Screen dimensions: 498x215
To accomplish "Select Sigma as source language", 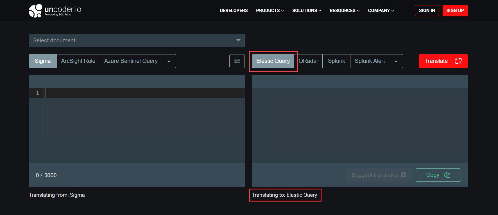I will point(43,61).
